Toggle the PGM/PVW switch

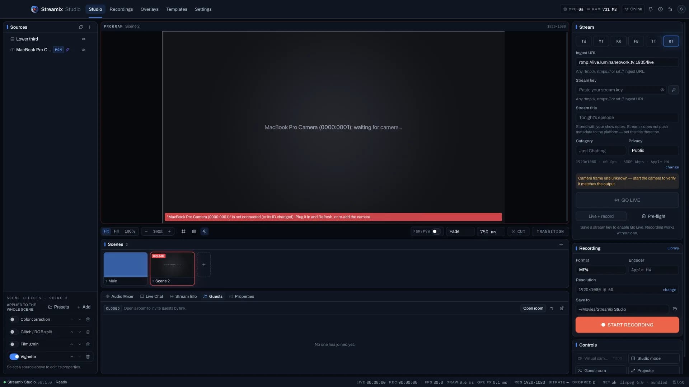tap(436, 231)
